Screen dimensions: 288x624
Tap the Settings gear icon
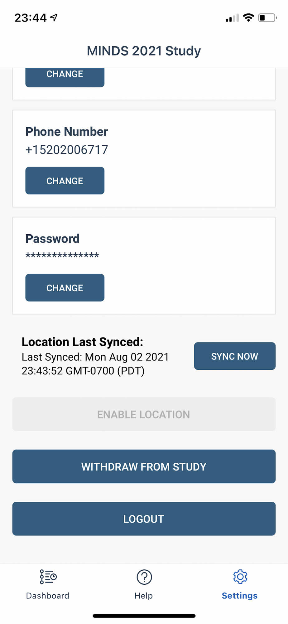coord(240,577)
